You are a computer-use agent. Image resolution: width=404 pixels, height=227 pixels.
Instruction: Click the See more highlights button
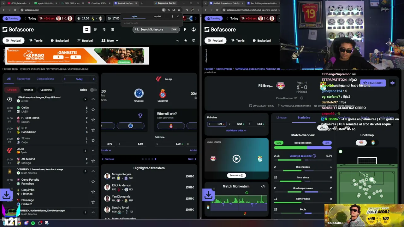click(236, 175)
